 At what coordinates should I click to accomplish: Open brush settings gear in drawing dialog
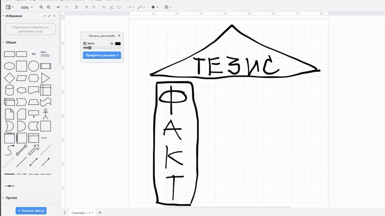pos(112,43)
